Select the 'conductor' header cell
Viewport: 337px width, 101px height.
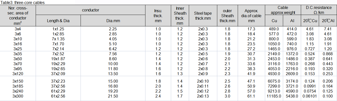point(91,10)
